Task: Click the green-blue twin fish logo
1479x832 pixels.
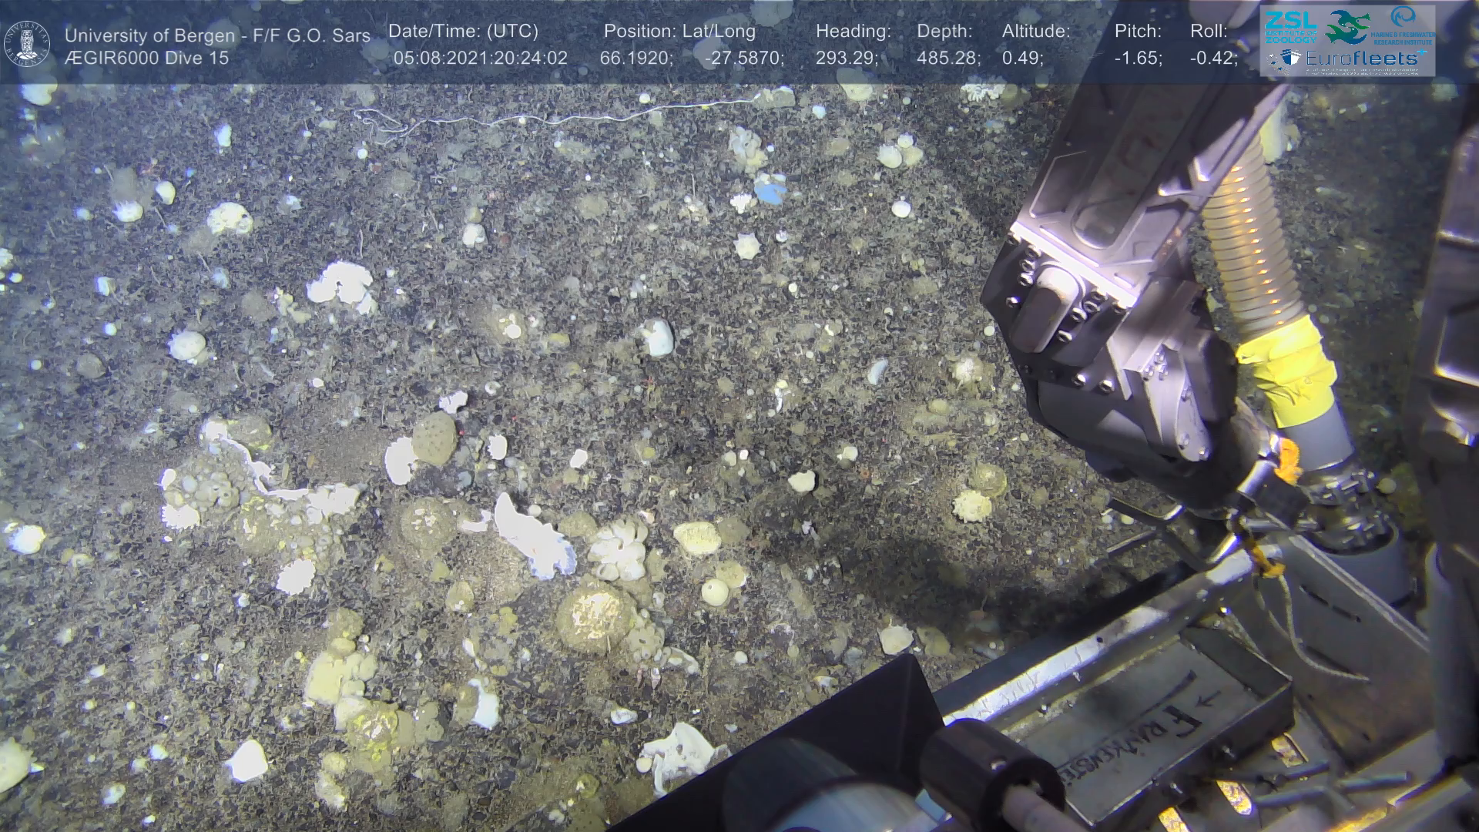Action: 1347,27
